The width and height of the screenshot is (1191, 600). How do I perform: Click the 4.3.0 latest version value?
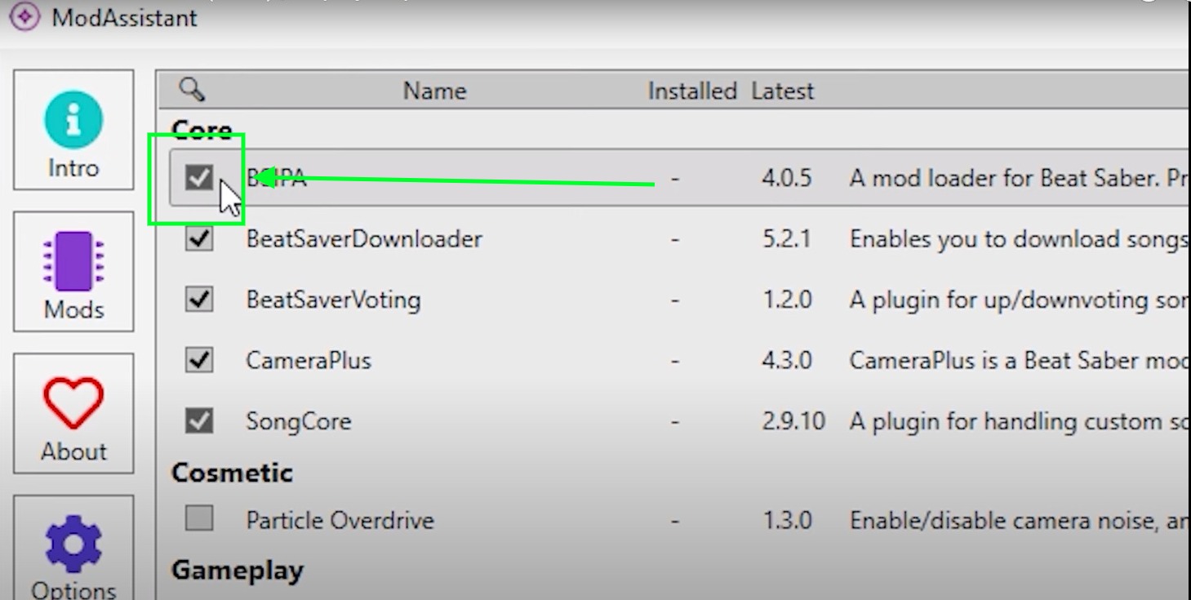787,361
